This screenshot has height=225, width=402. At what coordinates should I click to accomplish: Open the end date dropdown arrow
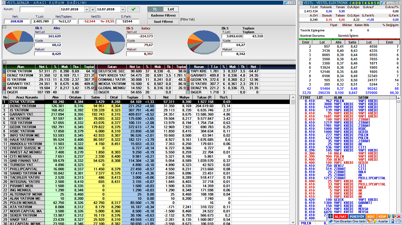(x=123, y=9)
